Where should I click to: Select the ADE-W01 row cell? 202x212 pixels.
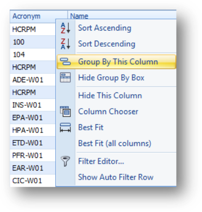(33, 80)
